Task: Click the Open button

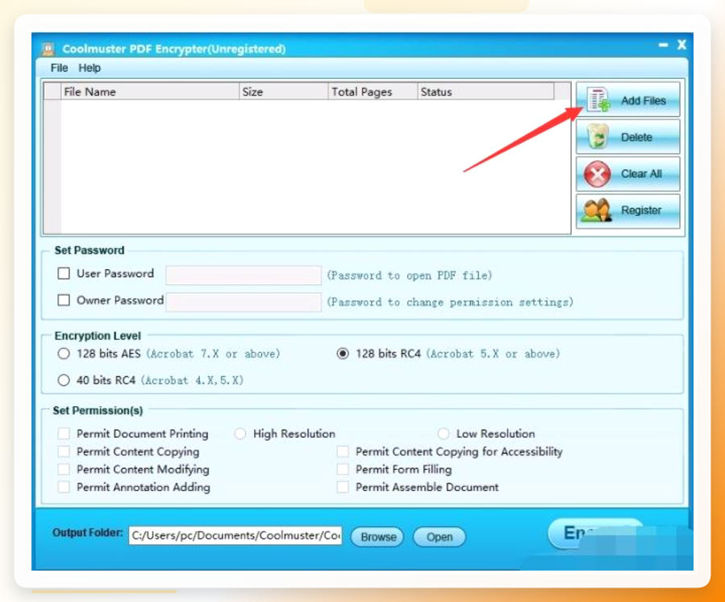Action: pyautogui.click(x=440, y=537)
